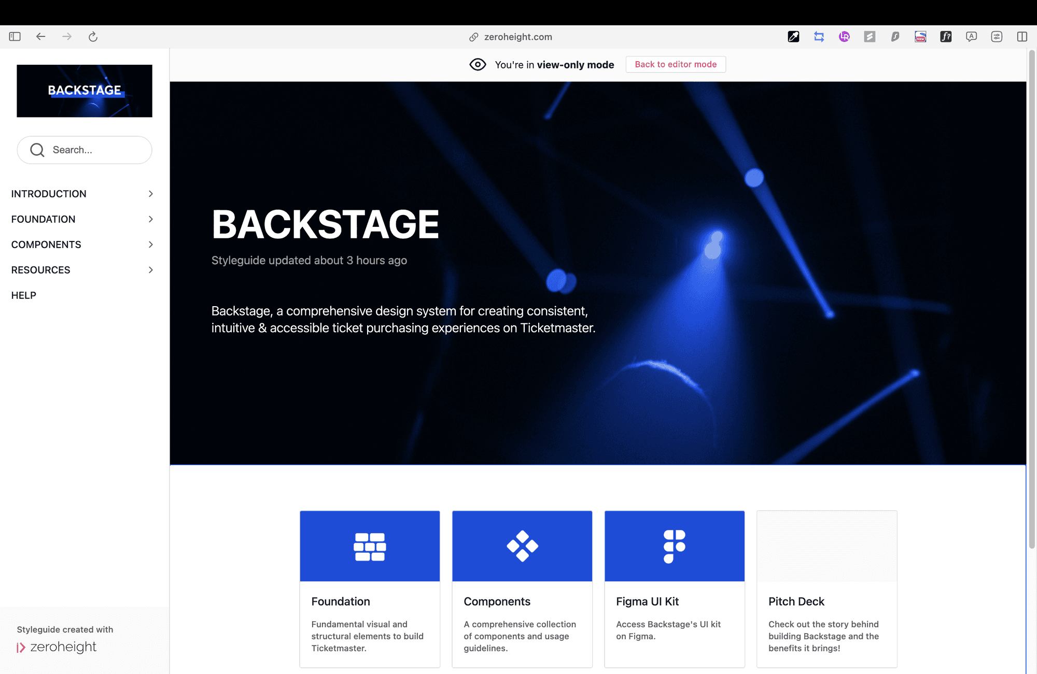Click the eyedropper color picker extension

click(x=793, y=37)
